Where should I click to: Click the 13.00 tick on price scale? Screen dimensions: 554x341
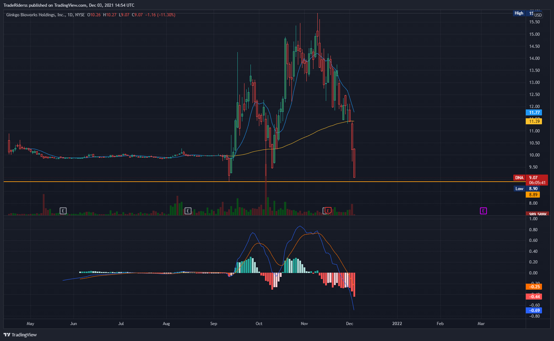pyautogui.click(x=535, y=82)
